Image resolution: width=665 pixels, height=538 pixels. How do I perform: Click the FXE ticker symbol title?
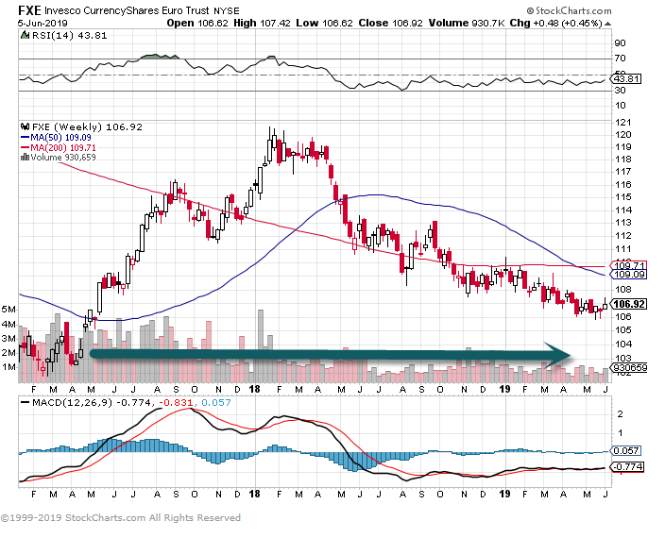point(29,10)
